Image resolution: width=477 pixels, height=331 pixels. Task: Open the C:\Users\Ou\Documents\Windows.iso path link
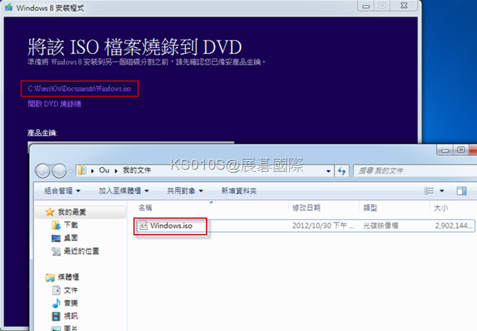click(79, 89)
